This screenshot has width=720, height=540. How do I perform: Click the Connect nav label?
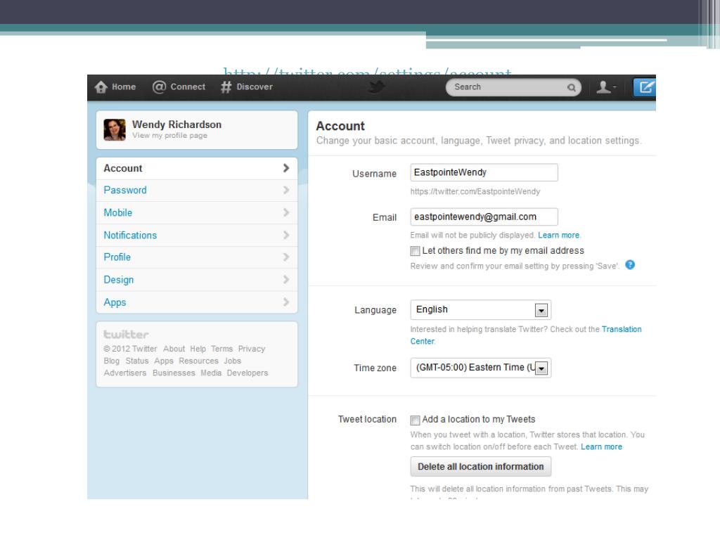(x=188, y=86)
